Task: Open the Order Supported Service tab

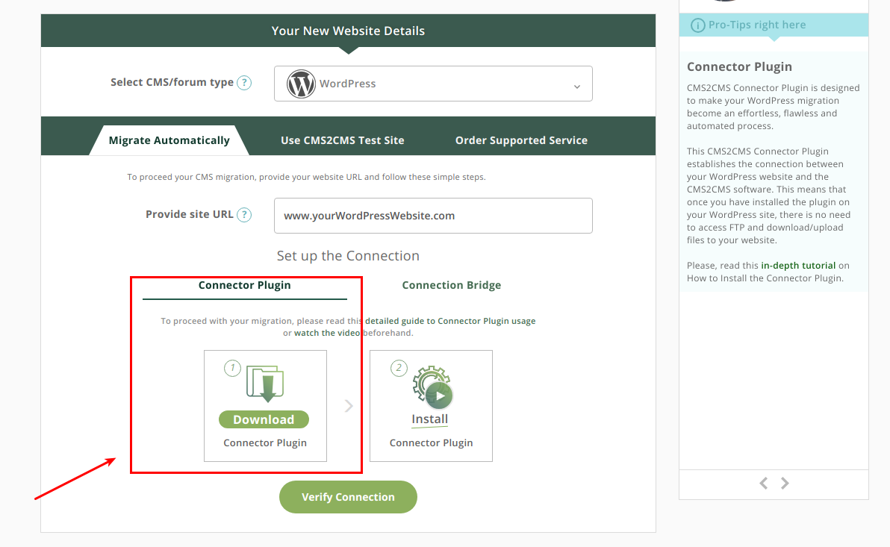Action: click(x=521, y=140)
